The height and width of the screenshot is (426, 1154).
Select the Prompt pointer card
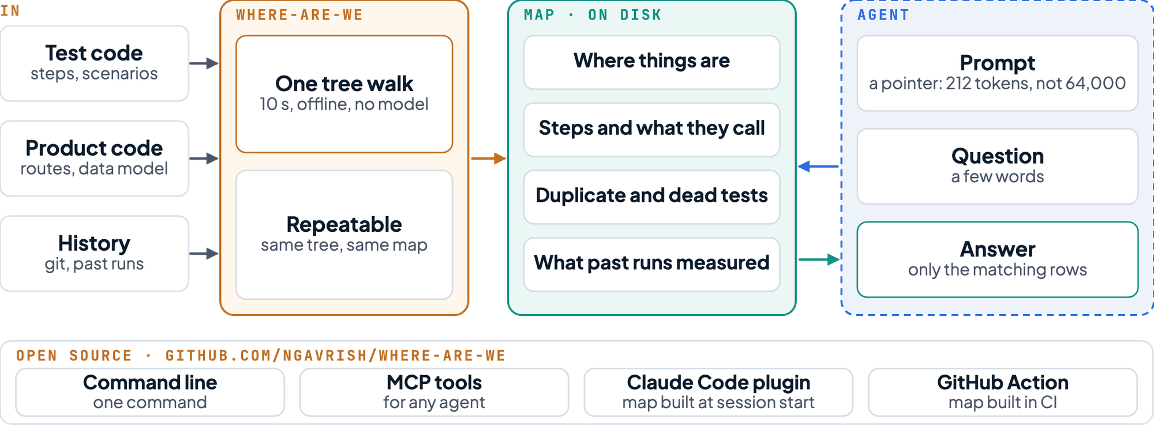[998, 73]
